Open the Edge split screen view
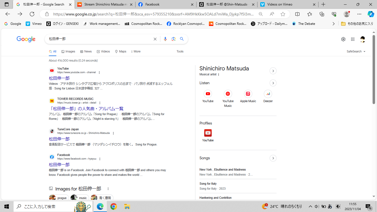This screenshot has width=377, height=212. point(298,14)
